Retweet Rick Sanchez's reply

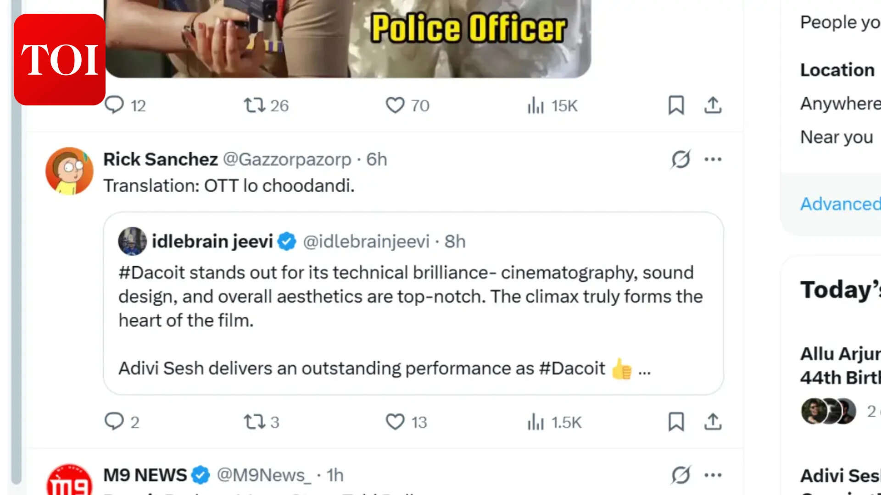click(x=253, y=422)
